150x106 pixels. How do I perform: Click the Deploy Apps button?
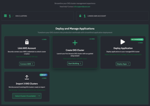click(x=123, y=64)
